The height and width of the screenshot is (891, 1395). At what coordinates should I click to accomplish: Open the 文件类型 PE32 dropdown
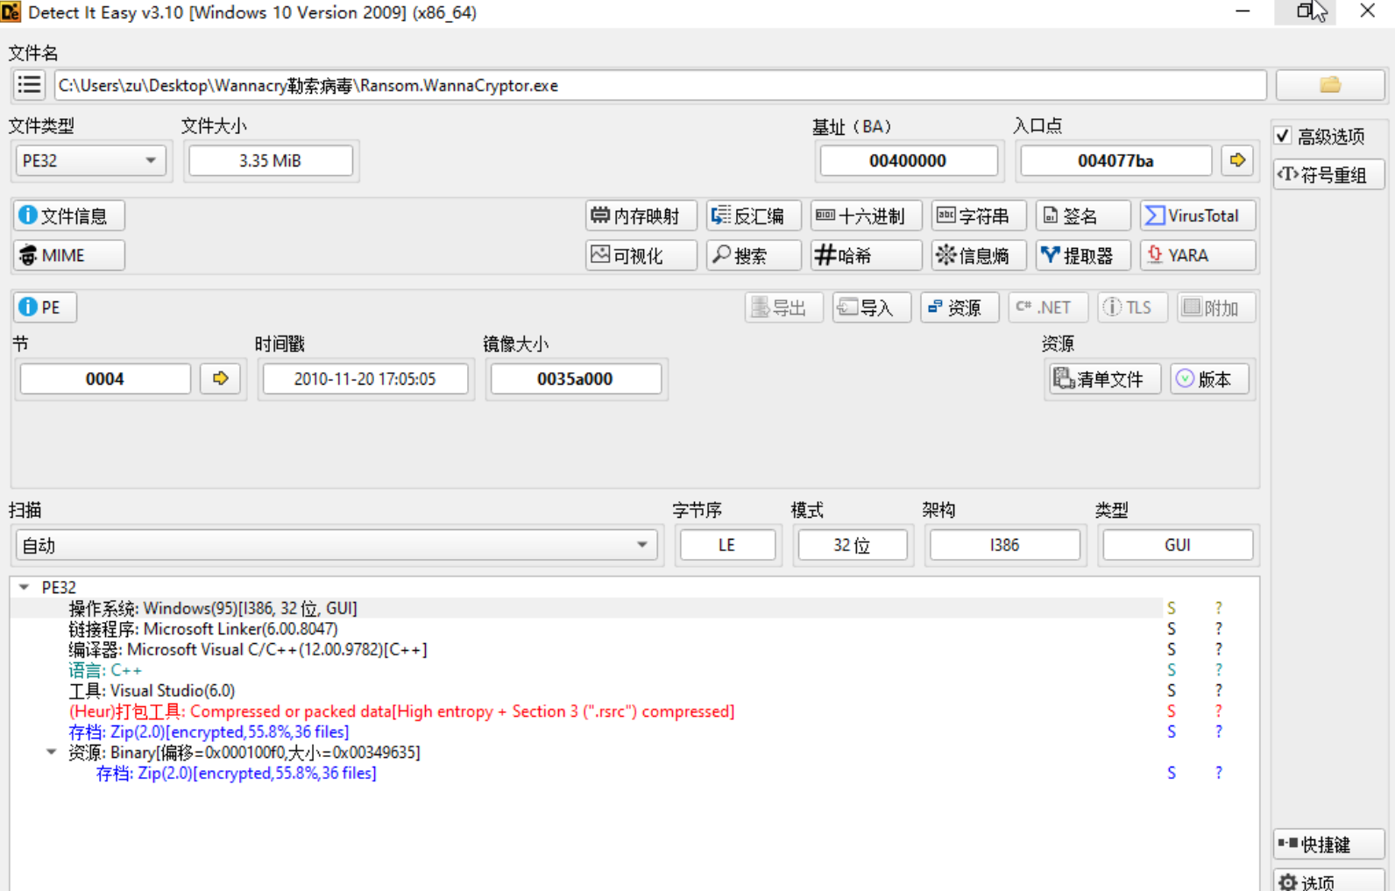click(90, 160)
